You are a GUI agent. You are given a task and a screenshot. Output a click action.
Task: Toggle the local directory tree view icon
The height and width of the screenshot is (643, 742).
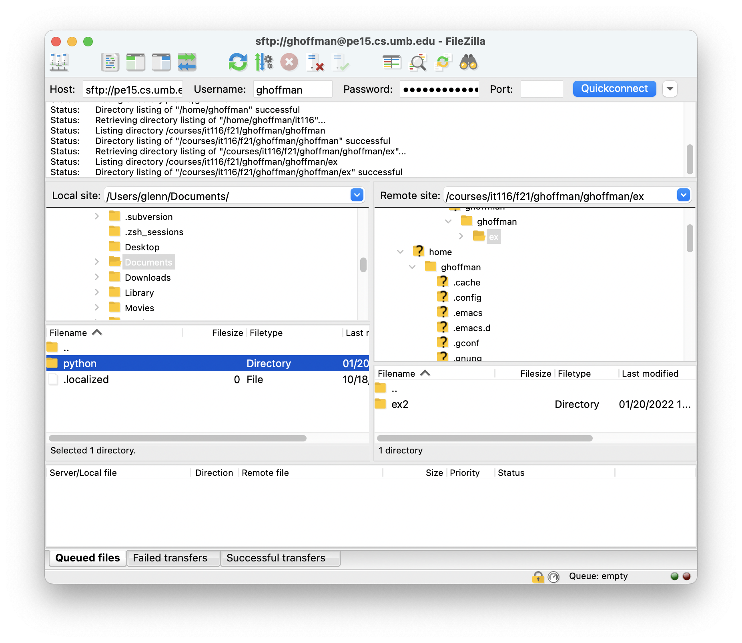[x=136, y=62]
